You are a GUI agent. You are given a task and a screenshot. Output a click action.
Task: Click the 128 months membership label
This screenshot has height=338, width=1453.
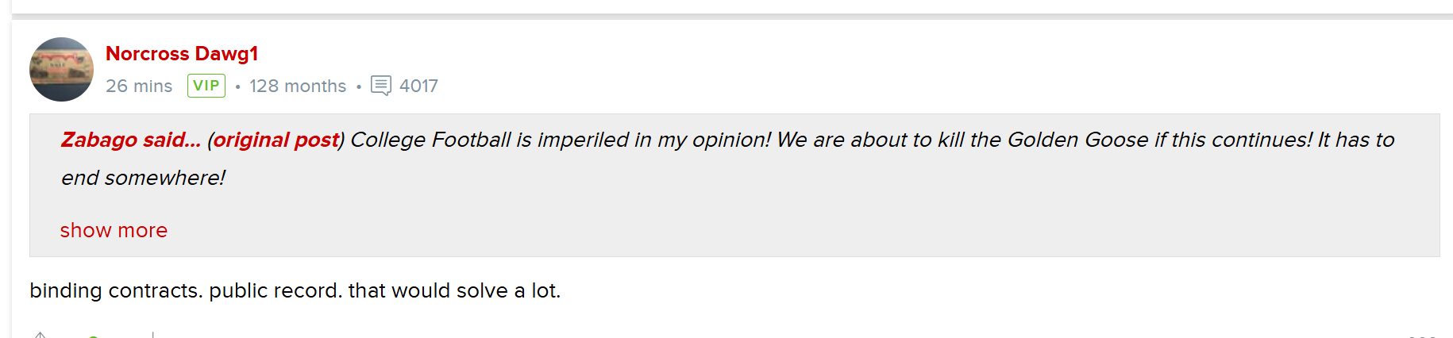pos(298,86)
